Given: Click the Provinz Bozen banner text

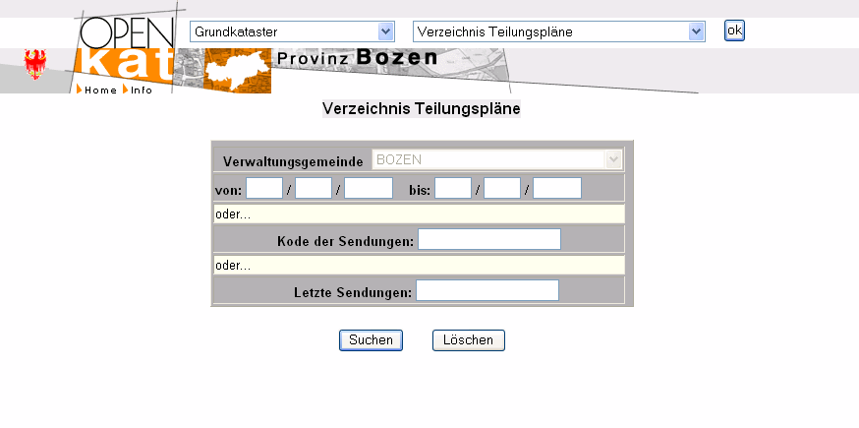Looking at the screenshot, I should (357, 58).
